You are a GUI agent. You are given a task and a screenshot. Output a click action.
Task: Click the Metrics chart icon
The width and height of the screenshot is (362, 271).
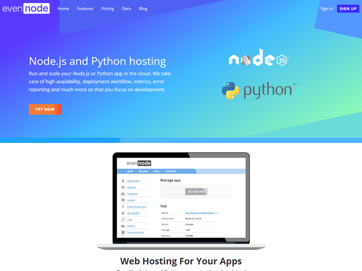[123, 226]
